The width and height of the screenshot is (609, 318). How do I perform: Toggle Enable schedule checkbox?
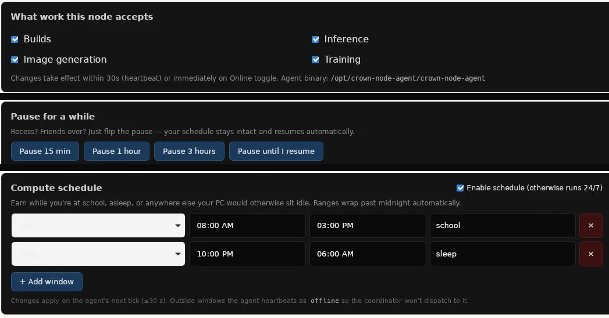460,188
